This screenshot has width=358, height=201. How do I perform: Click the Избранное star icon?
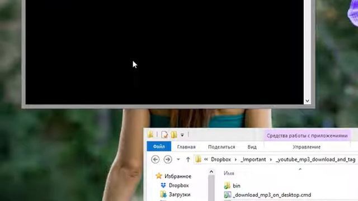tap(159, 176)
